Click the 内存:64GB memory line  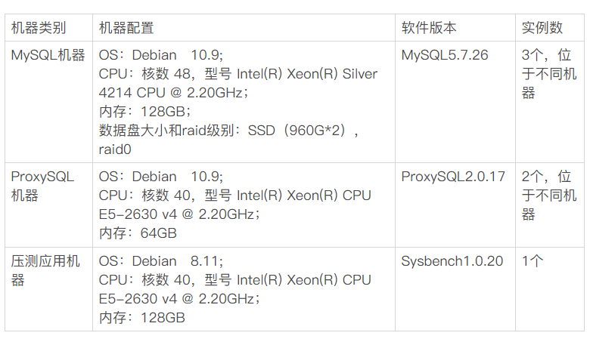point(138,233)
